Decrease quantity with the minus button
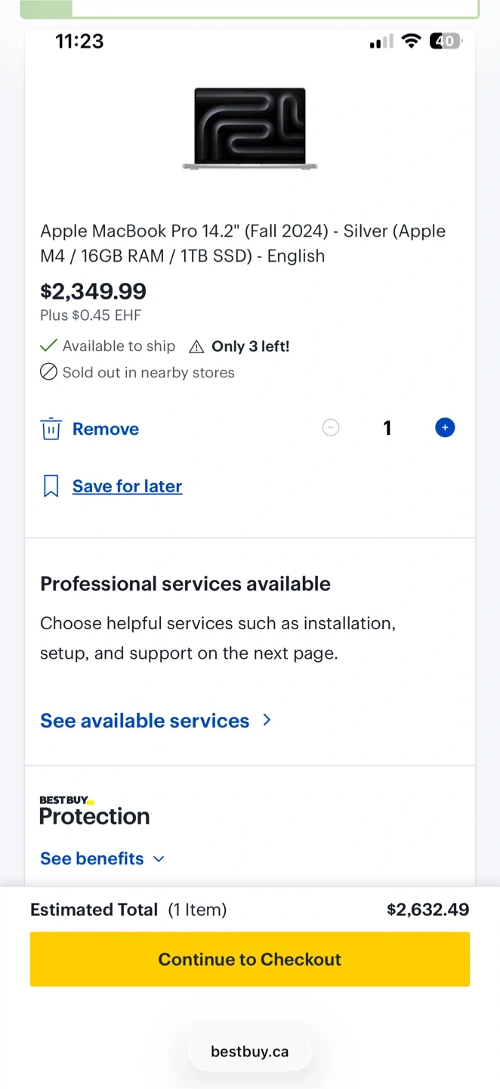This screenshot has width=500, height=1089. [331, 428]
